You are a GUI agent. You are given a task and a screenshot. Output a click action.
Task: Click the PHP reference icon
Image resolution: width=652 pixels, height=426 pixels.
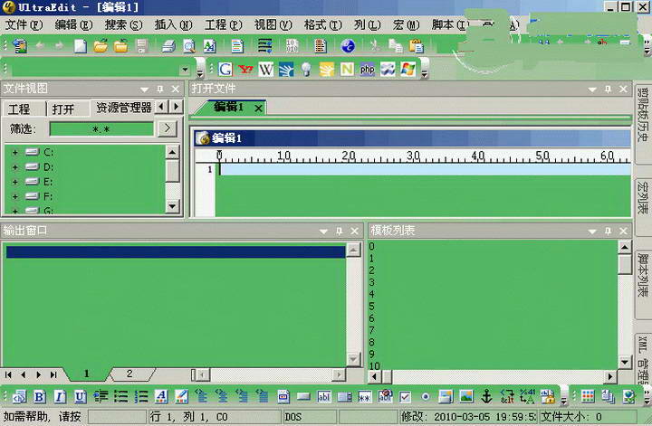point(367,69)
